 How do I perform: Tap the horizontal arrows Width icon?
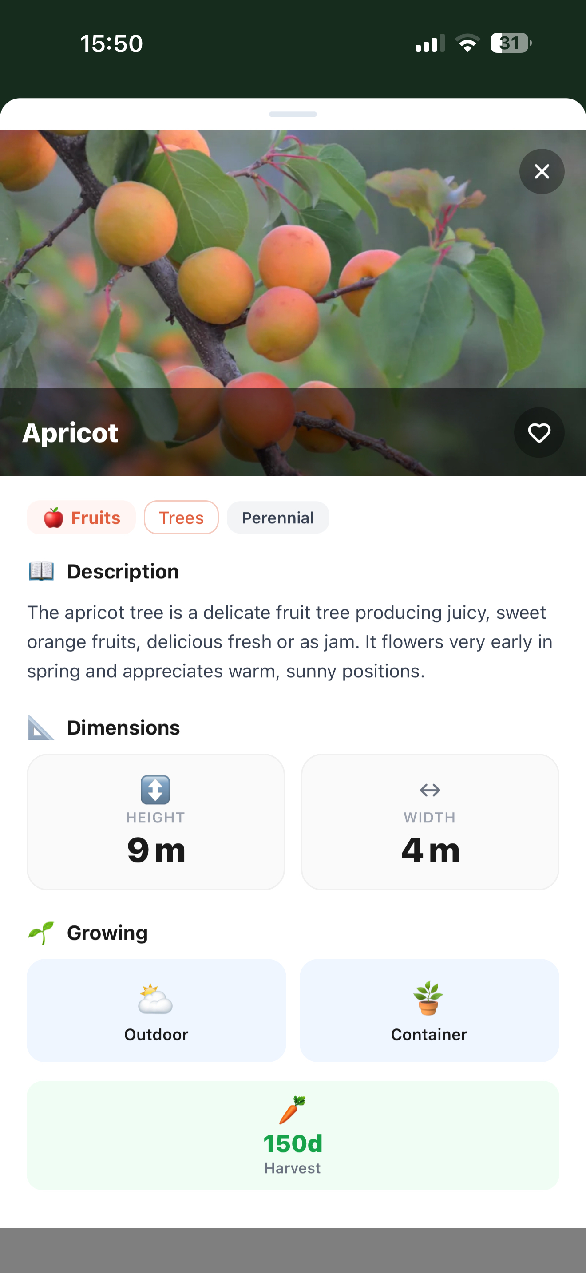pos(430,790)
